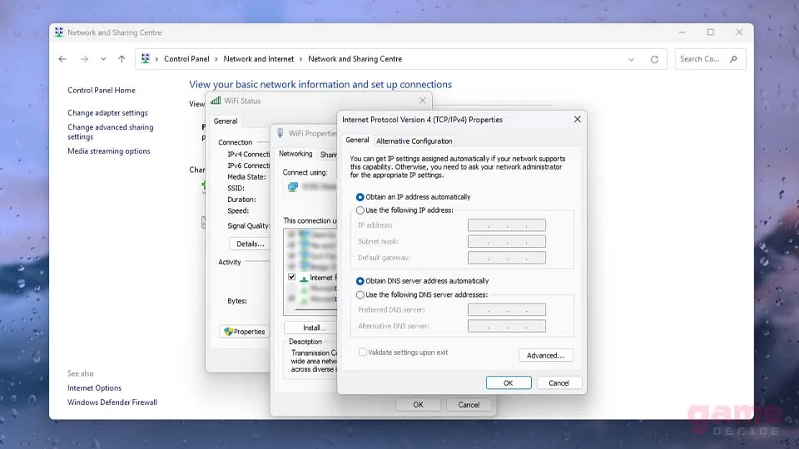Click Cancel in IPv4 Properties dialog

point(558,382)
